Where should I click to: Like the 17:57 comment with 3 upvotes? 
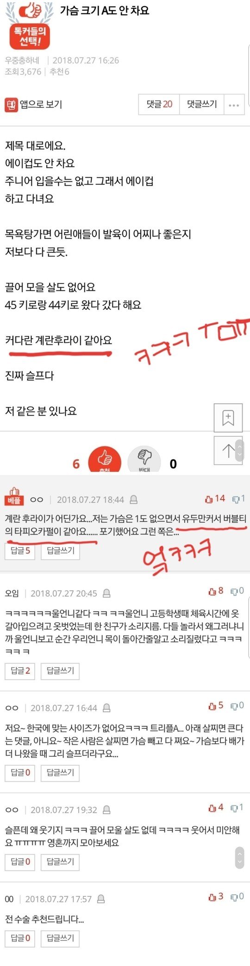pyautogui.click(x=216, y=897)
